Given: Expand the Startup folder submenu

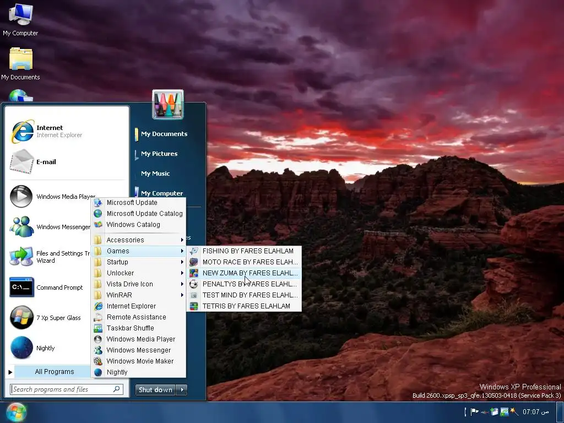Looking at the screenshot, I should 139,262.
